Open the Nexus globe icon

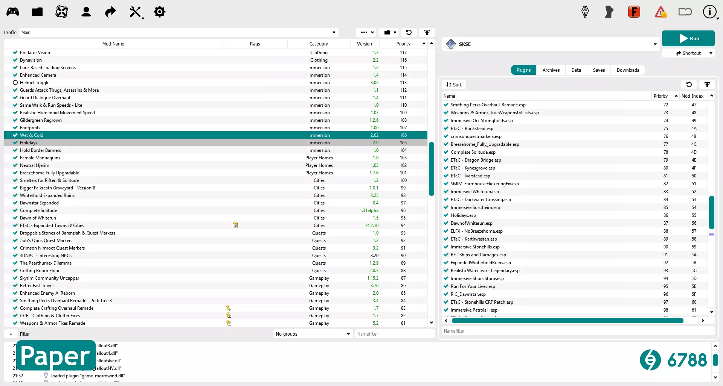click(x=62, y=12)
